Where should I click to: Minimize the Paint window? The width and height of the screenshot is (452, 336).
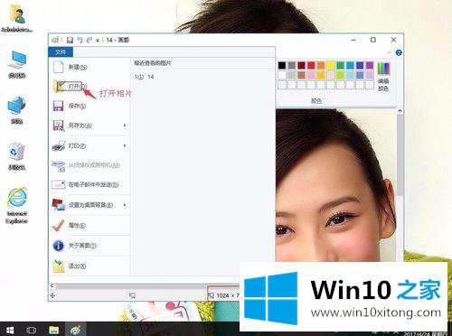coord(353,40)
